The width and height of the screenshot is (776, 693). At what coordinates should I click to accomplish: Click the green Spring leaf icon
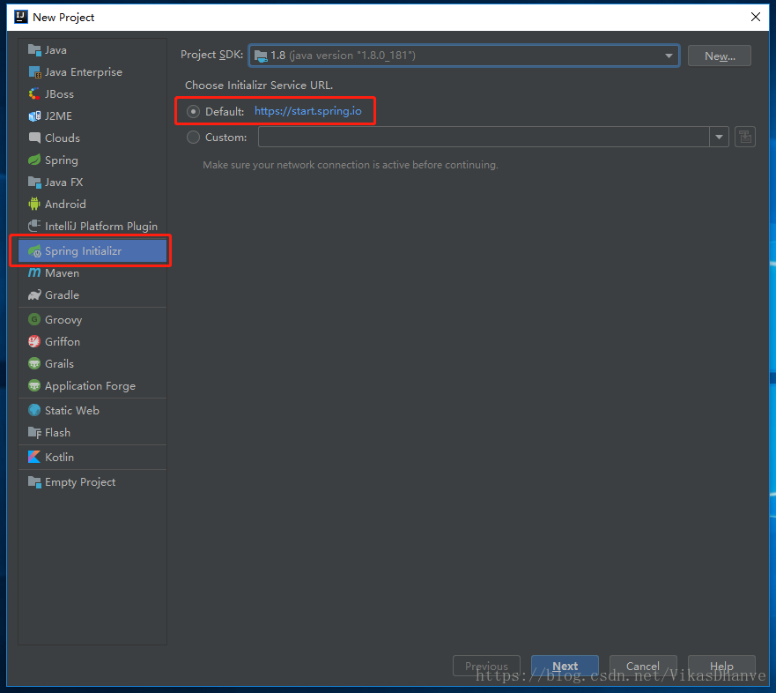34,160
